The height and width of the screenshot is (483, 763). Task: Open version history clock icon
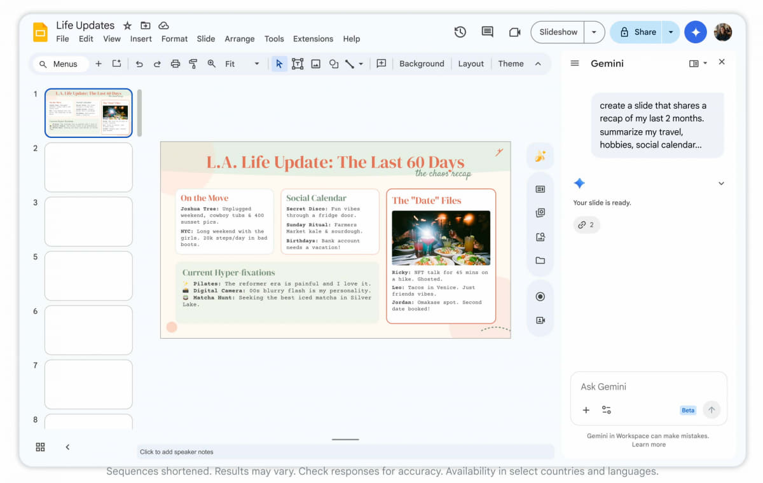pos(460,32)
